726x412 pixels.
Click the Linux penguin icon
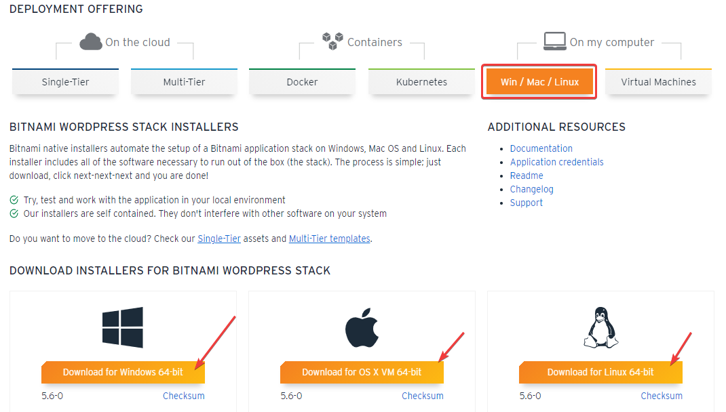click(600, 327)
